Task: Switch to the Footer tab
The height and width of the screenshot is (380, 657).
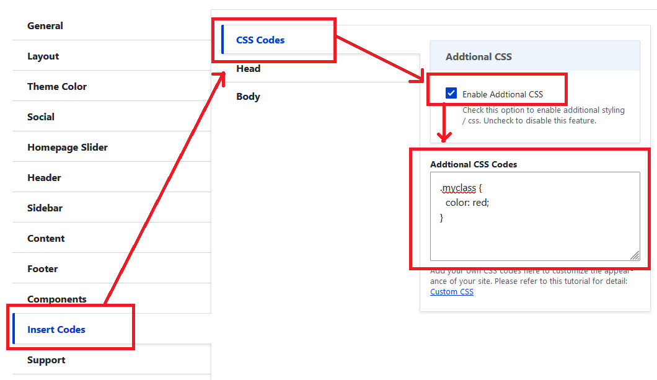Action: coord(43,269)
